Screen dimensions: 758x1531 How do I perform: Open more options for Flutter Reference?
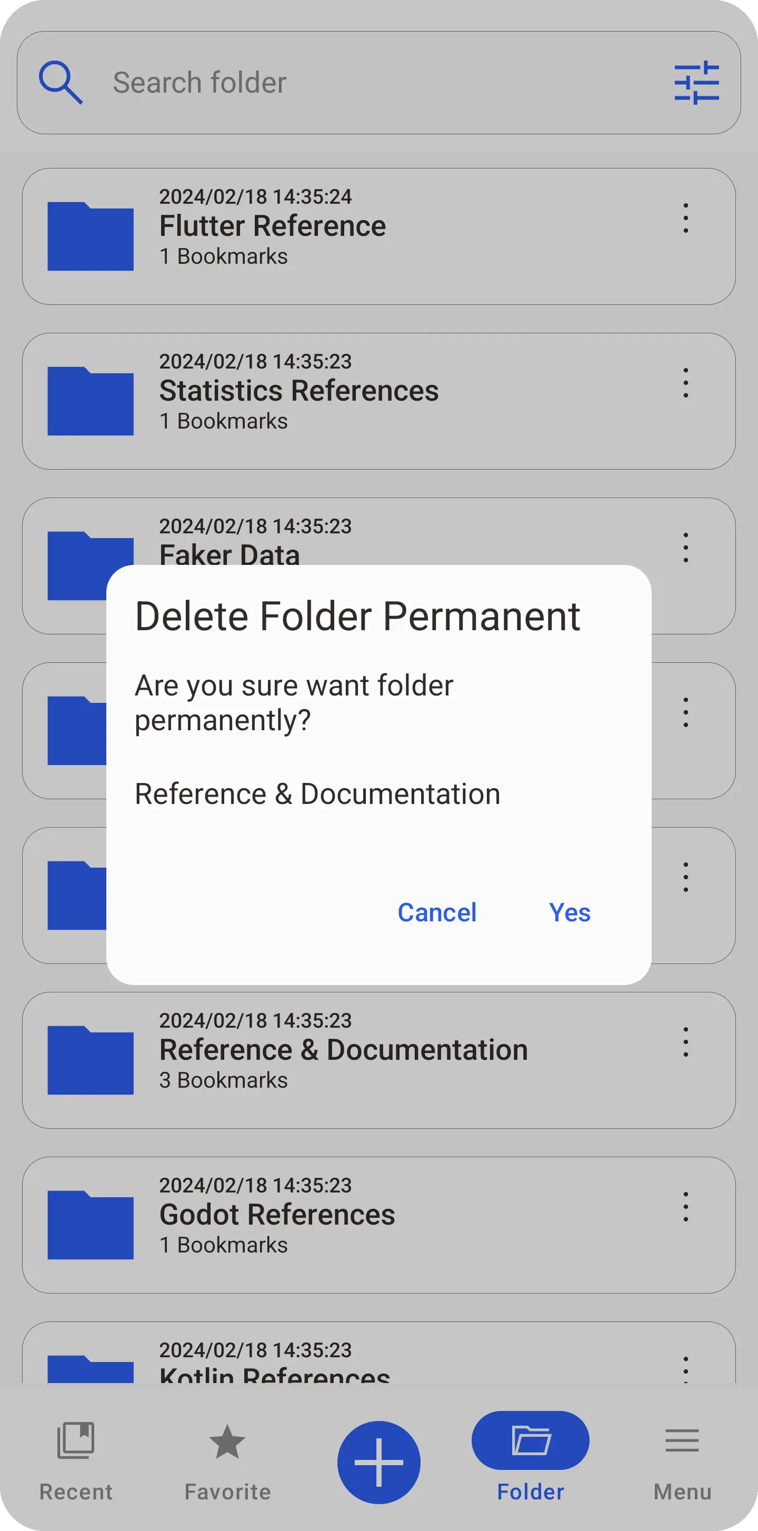(685, 217)
